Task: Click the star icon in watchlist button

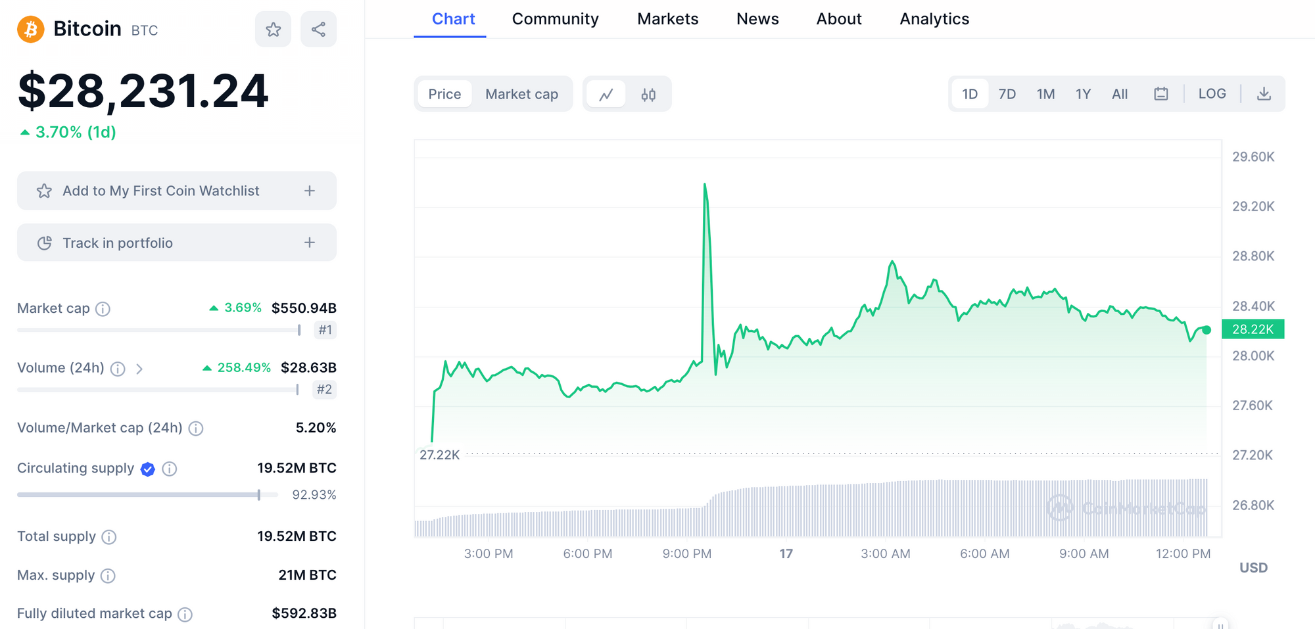Action: coord(44,191)
